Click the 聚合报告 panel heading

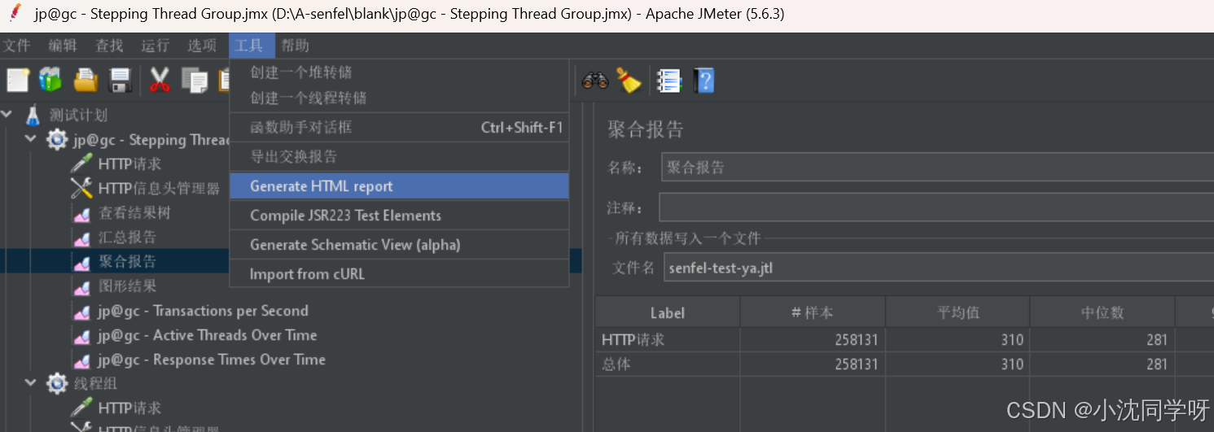pyautogui.click(x=646, y=129)
